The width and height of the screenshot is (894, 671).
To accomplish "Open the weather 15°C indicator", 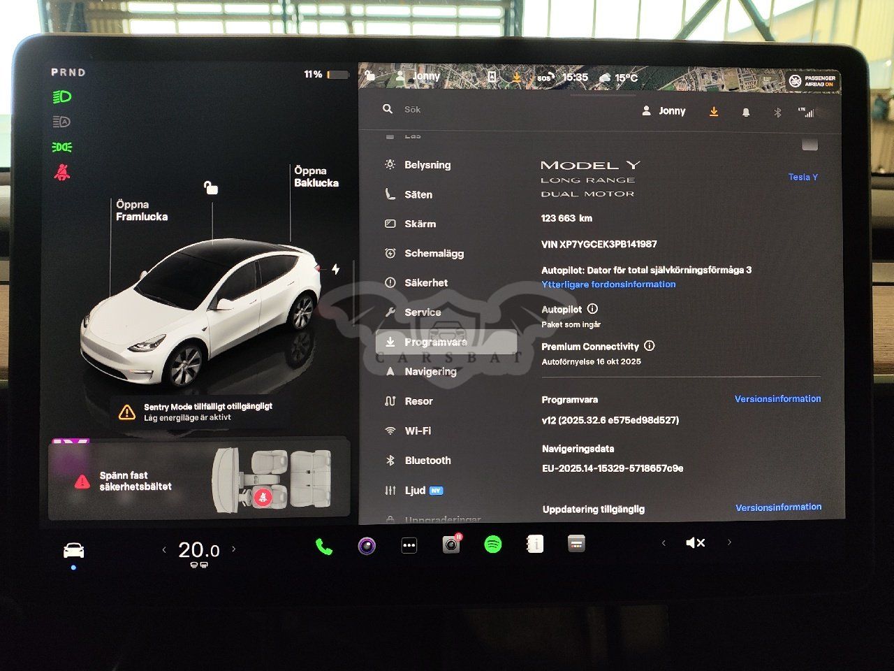I will 618,78.
